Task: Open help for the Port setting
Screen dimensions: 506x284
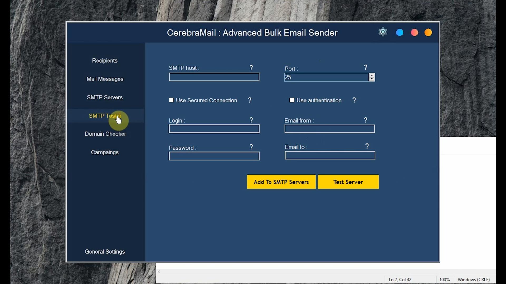Action: click(366, 67)
